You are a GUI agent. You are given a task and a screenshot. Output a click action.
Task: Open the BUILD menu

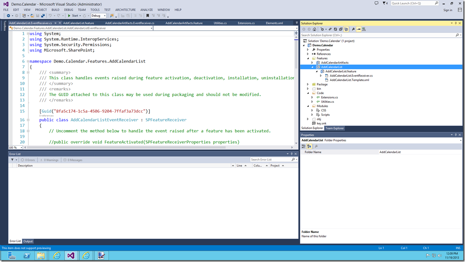(55, 10)
